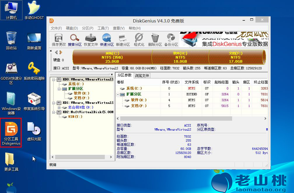Image resolution: width=294 pixels, height=193 pixels.
Task: Click DiskGenius title bar app icon
Action: [x=52, y=21]
